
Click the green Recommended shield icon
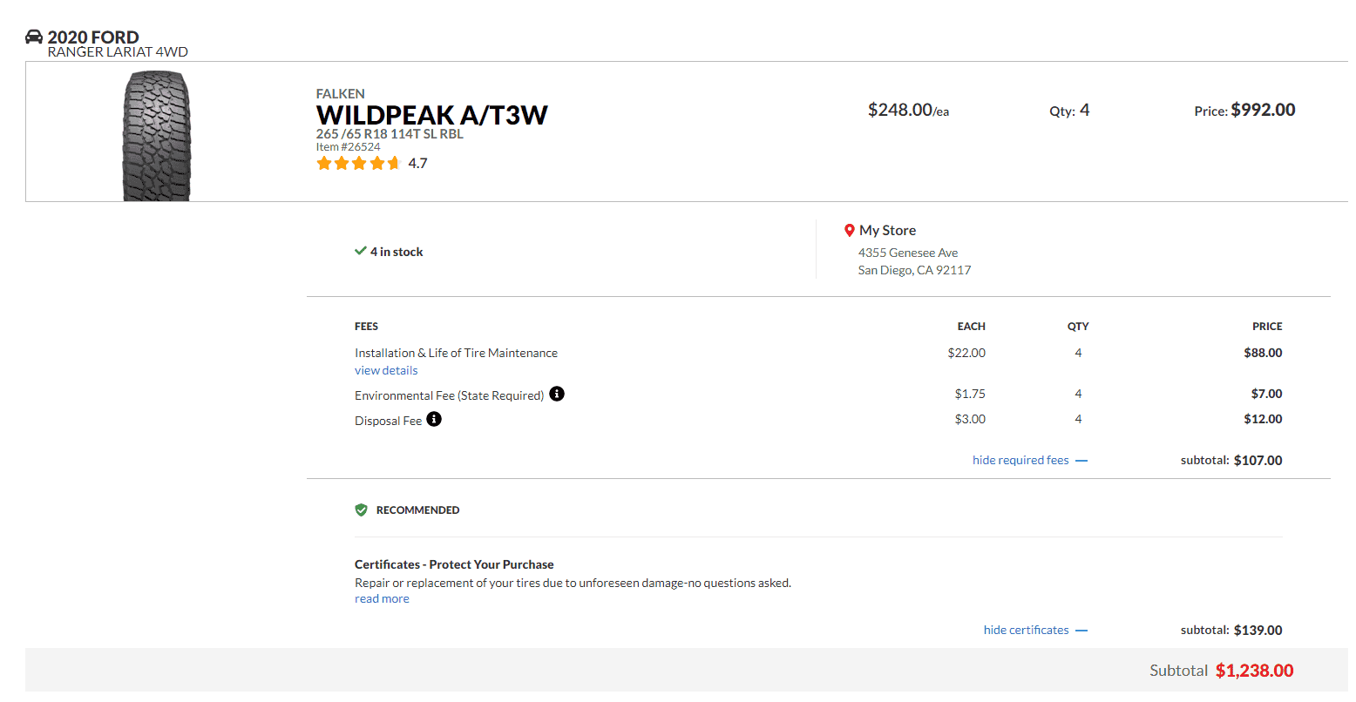pyautogui.click(x=361, y=510)
